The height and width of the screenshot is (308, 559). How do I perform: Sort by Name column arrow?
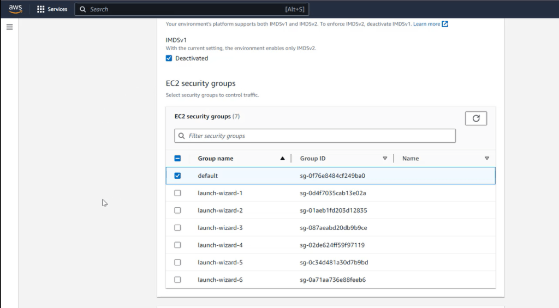tap(486, 159)
